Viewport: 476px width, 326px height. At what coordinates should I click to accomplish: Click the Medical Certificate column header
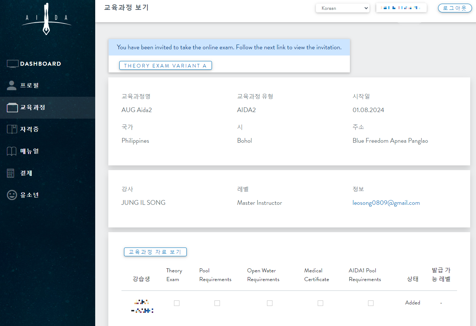(x=317, y=275)
